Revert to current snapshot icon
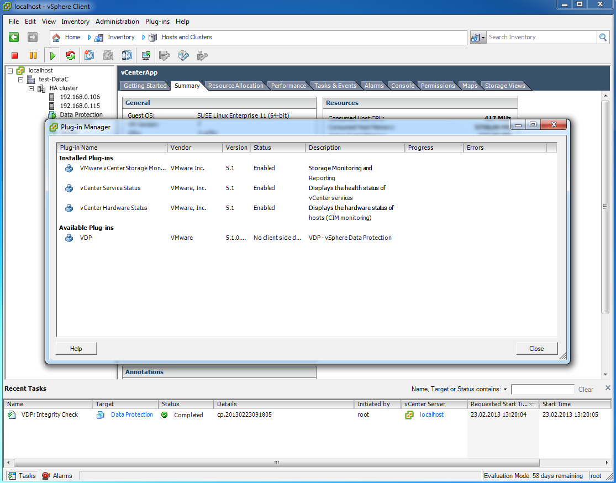This screenshot has height=483, width=616. pos(108,55)
